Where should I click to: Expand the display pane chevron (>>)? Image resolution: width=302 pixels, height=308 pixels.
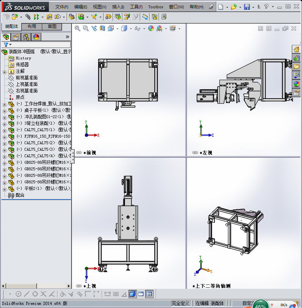pyautogui.click(x=67, y=37)
